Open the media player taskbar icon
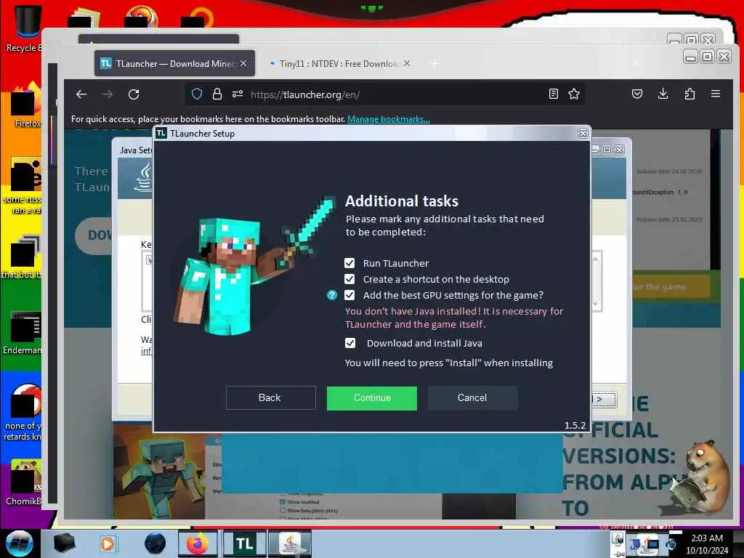Image resolution: width=744 pixels, height=558 pixels. click(108, 543)
